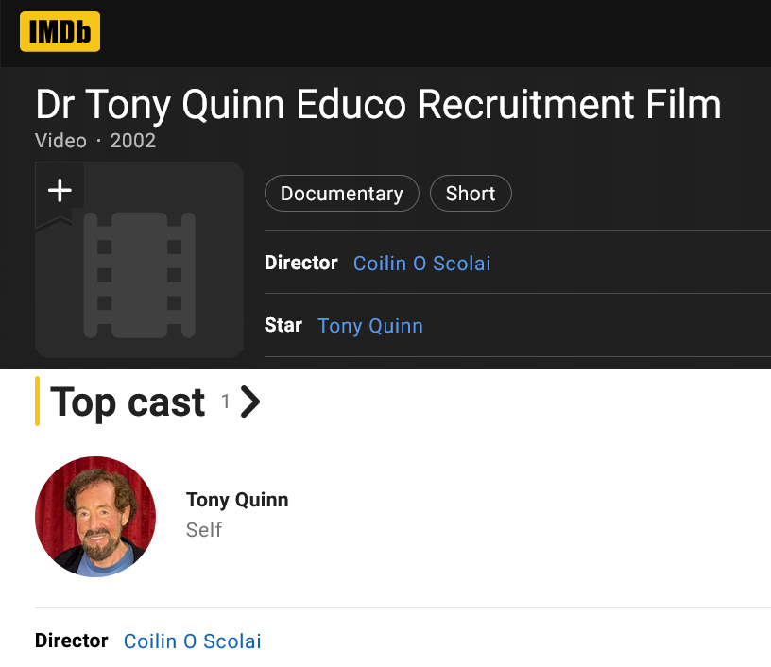
Task: Open Coilin O Scolai link below cast
Action: (x=193, y=641)
